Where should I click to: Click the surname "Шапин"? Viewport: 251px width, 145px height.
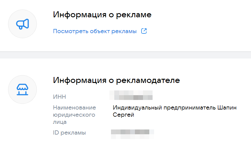[229, 107]
